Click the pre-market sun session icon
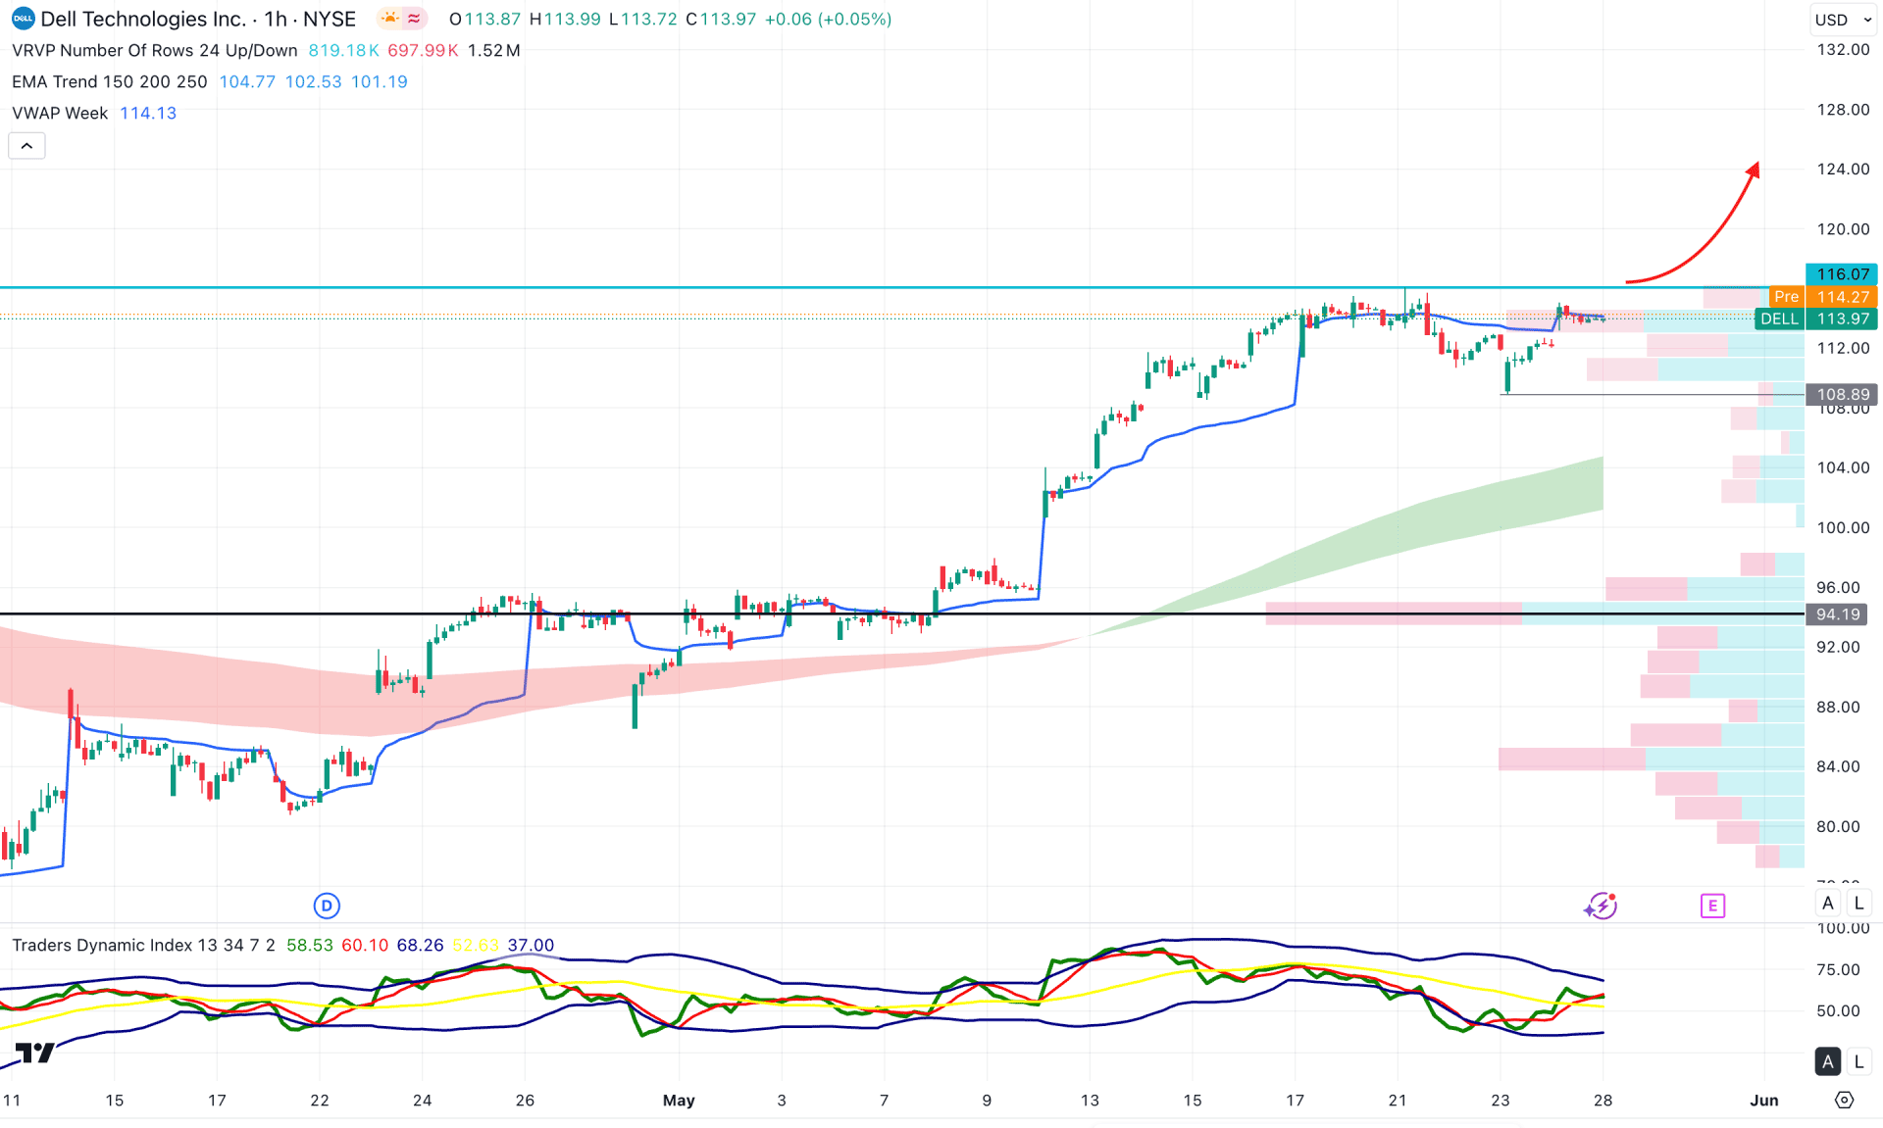The width and height of the screenshot is (1883, 1128). click(x=390, y=19)
